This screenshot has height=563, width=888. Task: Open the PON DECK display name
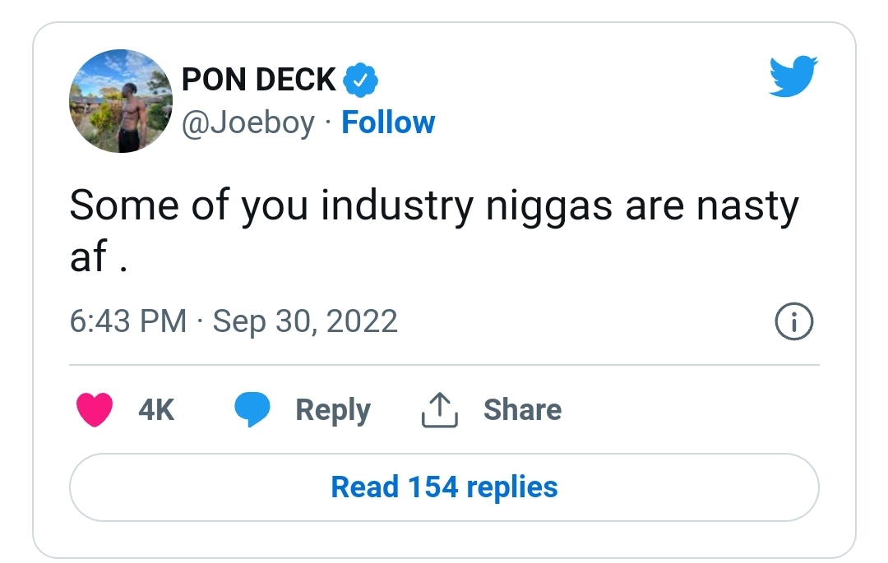click(259, 79)
